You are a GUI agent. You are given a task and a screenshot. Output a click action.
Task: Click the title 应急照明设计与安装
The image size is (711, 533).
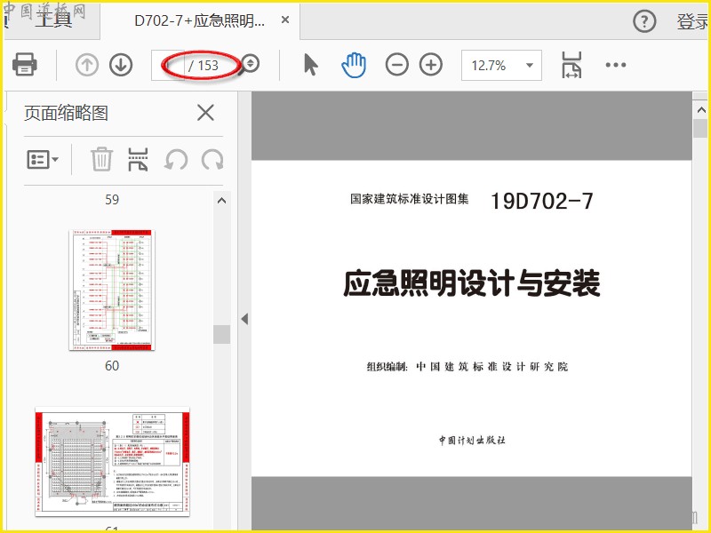point(472,282)
